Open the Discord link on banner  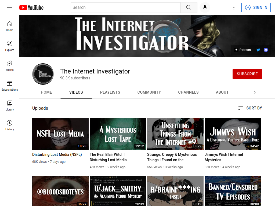pyautogui.click(x=266, y=50)
